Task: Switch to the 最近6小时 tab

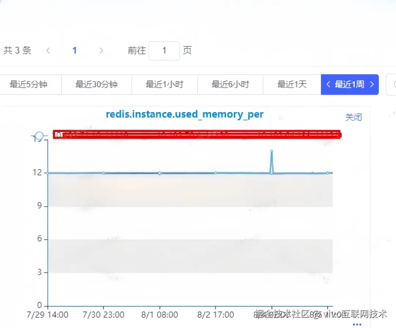Action: click(230, 84)
